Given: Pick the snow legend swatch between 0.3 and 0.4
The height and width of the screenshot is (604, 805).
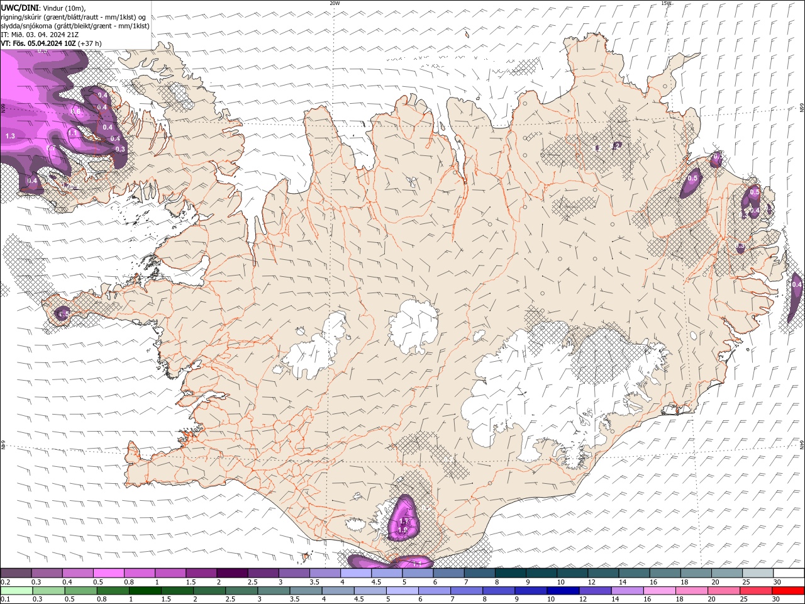Looking at the screenshot, I should click(47, 573).
